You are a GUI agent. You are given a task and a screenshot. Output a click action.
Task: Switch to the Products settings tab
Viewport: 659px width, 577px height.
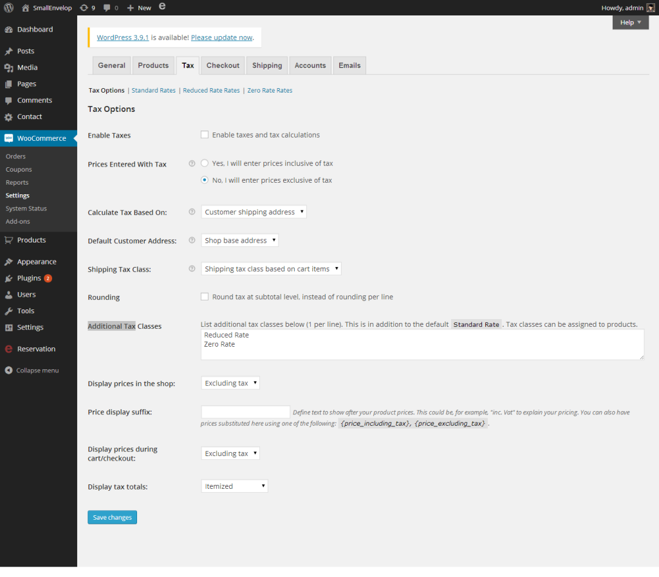click(153, 66)
